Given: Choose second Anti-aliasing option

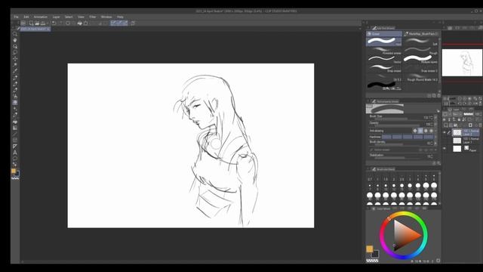Looking at the screenshot, I should coord(420,131).
